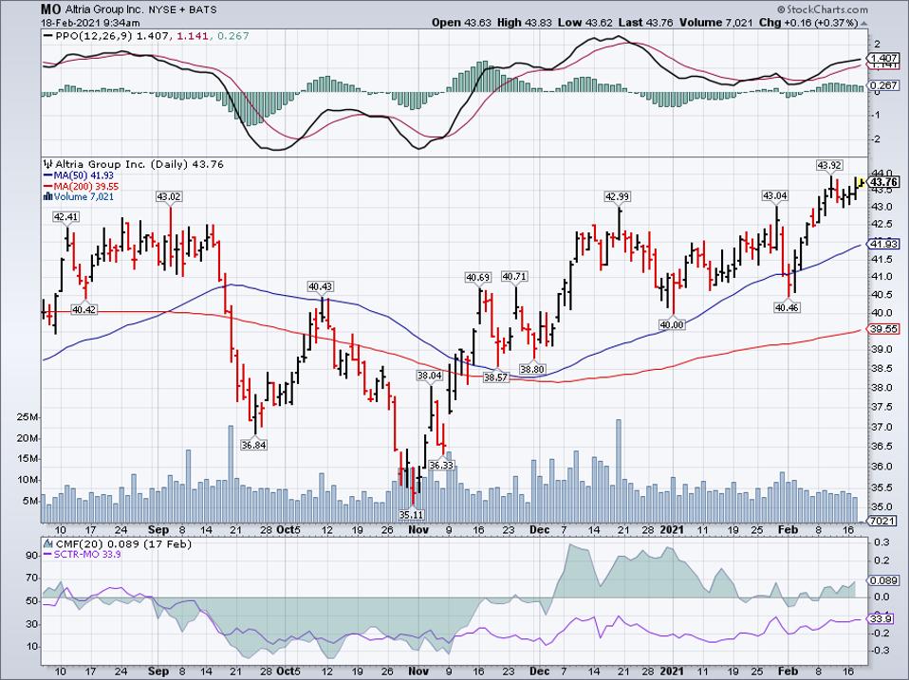Click the 43.04 price annotation
Image resolution: width=909 pixels, height=680 pixels.
pyautogui.click(x=775, y=195)
